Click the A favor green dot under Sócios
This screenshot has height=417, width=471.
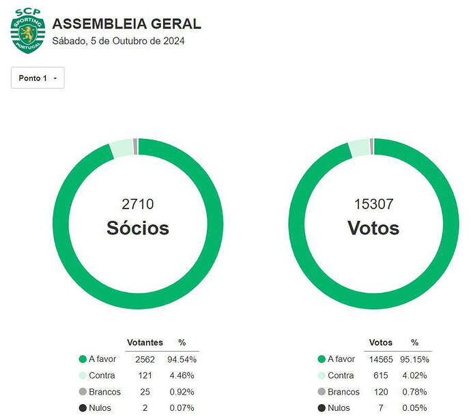[x=83, y=359]
